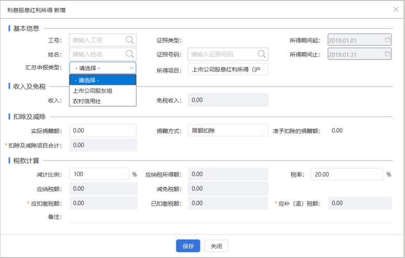Expand the 税率 dropdown

[x=379, y=175]
